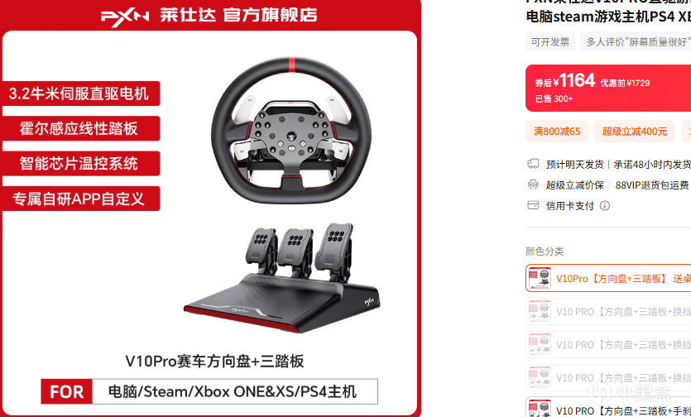Select the greyed third V10 PRO variant
The width and height of the screenshot is (691, 417).
[x=608, y=344]
